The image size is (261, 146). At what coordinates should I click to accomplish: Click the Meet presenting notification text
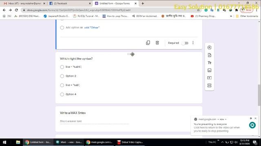217,127
